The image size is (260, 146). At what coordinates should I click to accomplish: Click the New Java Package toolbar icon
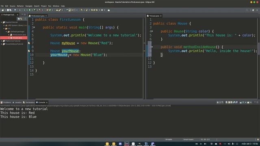[x=47, y=10]
